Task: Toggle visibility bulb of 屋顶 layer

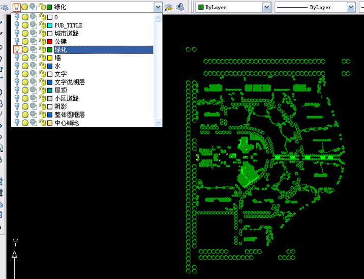Action: 17,90
